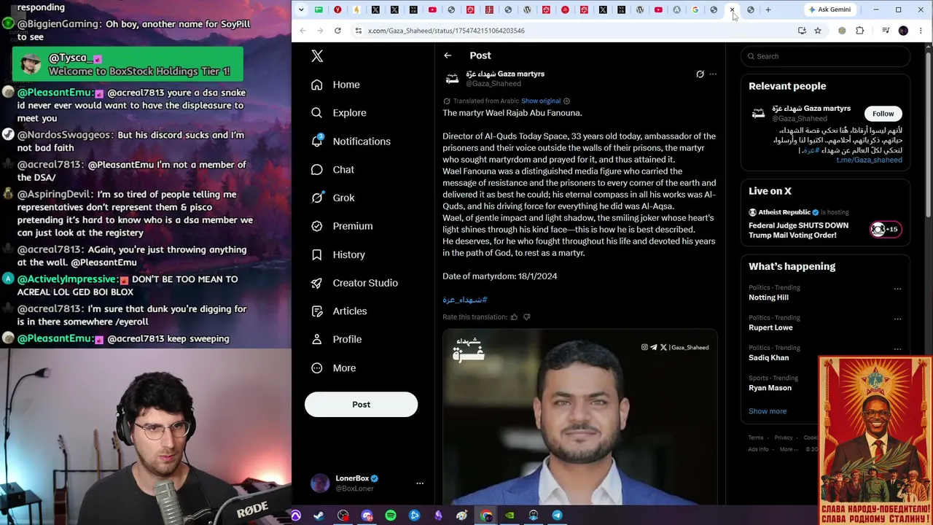Open Nvidia app from the taskbar
Image resolution: width=933 pixels, height=525 pixels.
510,516
